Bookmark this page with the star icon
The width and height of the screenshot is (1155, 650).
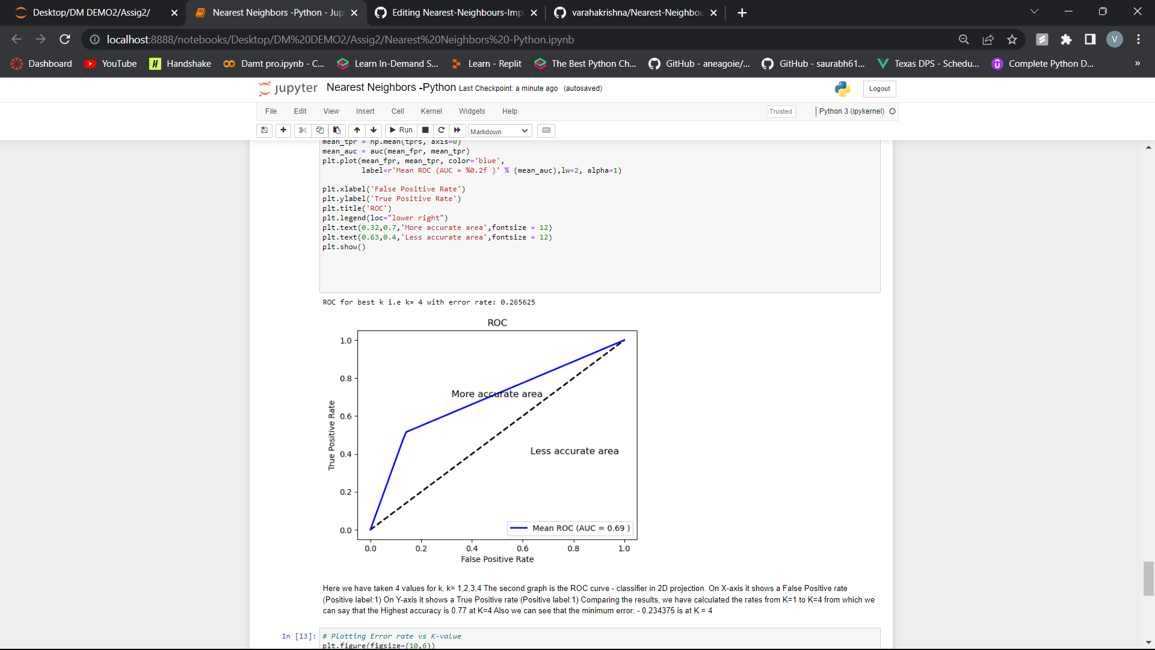pos(1012,40)
